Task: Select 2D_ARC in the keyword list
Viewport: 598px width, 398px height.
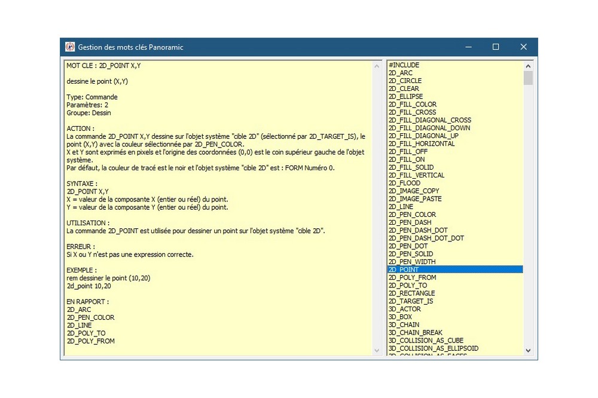Action: [x=455, y=73]
